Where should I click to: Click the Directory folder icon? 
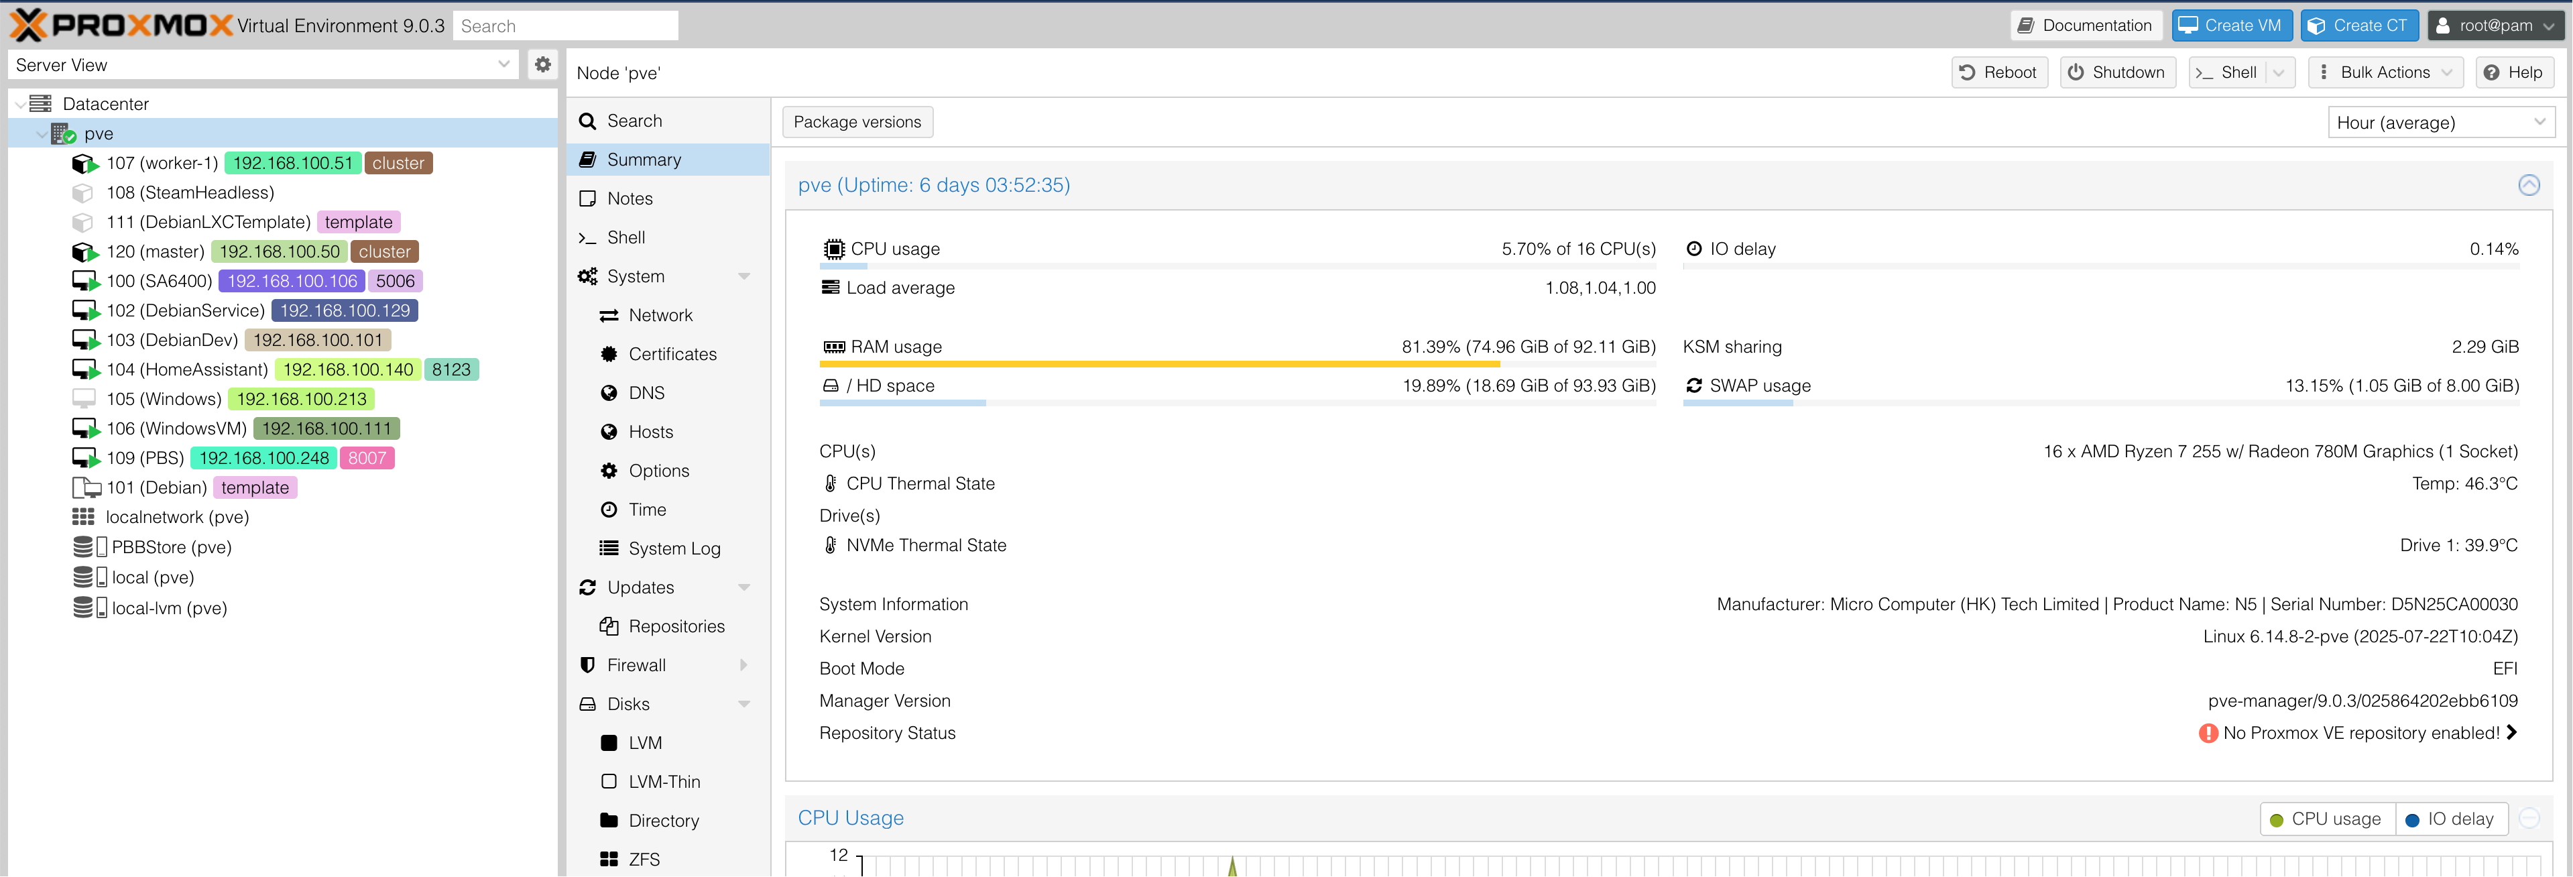pyautogui.click(x=608, y=821)
